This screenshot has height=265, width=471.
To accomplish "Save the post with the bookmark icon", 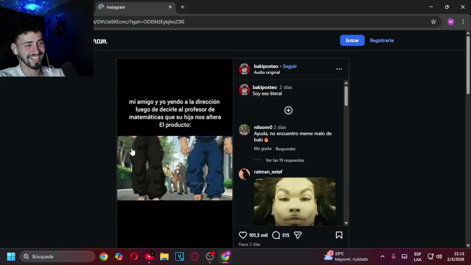I will [x=339, y=235].
